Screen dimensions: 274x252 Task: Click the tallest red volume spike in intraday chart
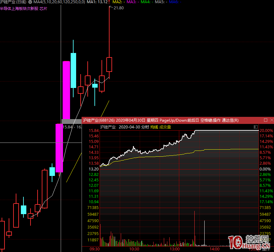click(x=194, y=229)
